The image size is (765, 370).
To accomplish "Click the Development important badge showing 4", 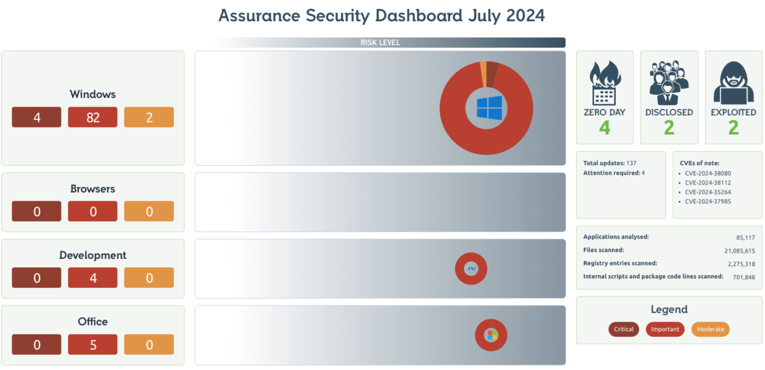I will coord(93,278).
